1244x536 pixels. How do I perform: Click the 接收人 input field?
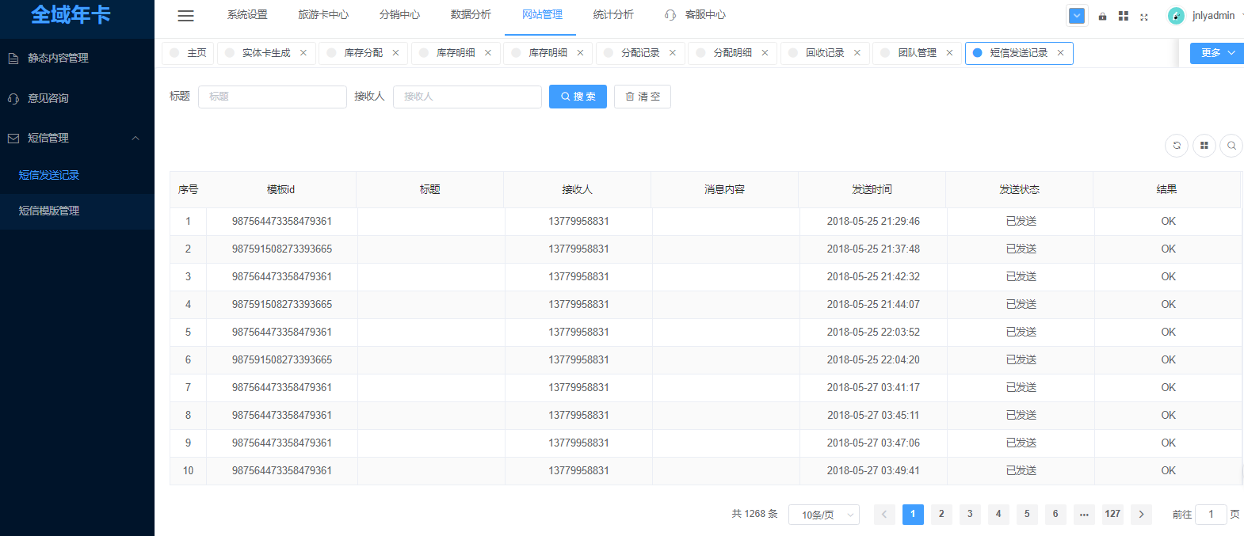467,97
